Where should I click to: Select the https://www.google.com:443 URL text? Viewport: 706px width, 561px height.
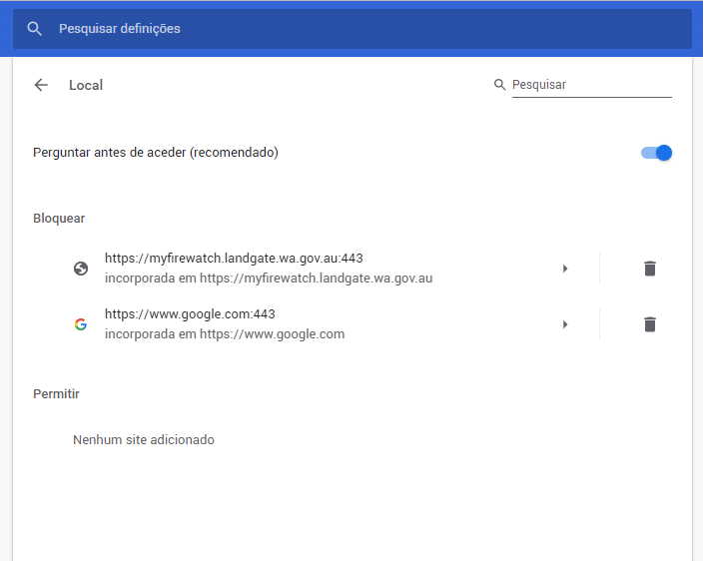(x=190, y=313)
